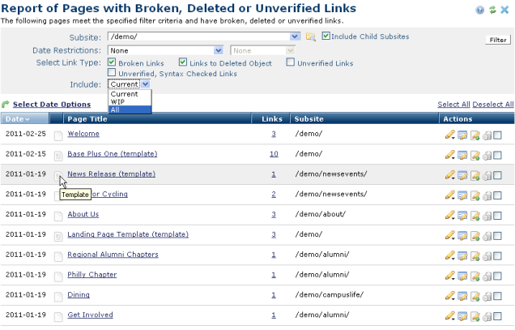Click the green refresh icon

(x=492, y=10)
